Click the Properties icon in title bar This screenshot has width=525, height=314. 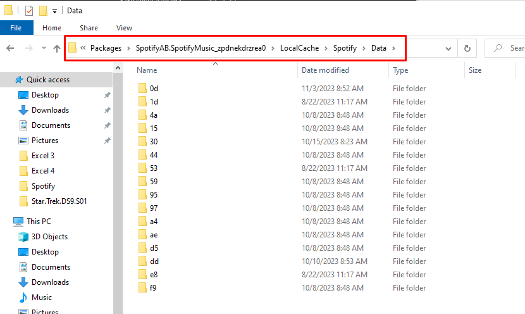(28, 11)
